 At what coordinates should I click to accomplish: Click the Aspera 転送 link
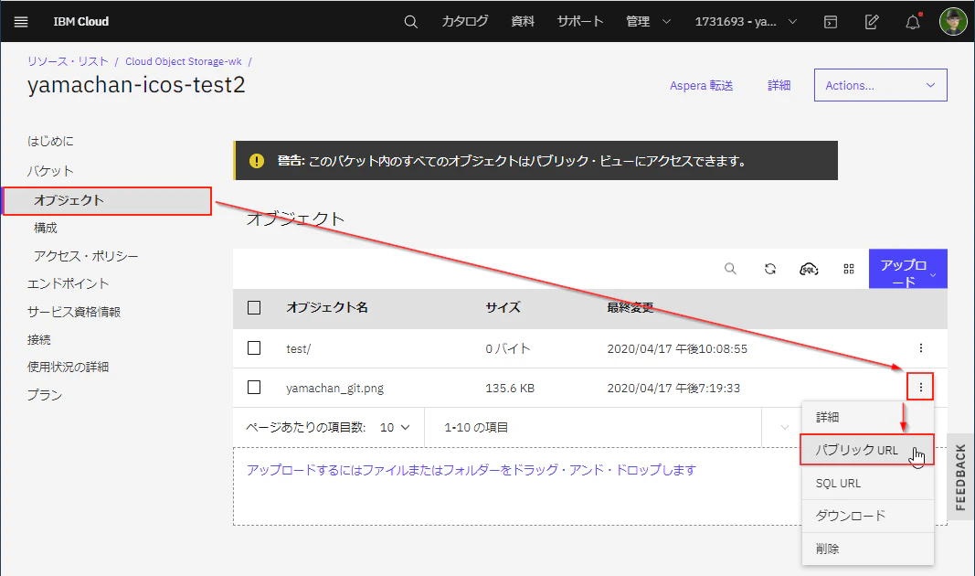pyautogui.click(x=702, y=86)
